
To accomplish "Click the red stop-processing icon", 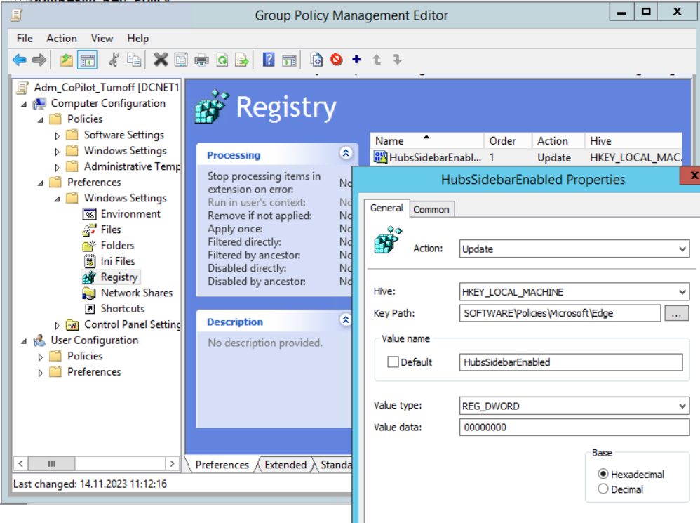I will pos(337,60).
